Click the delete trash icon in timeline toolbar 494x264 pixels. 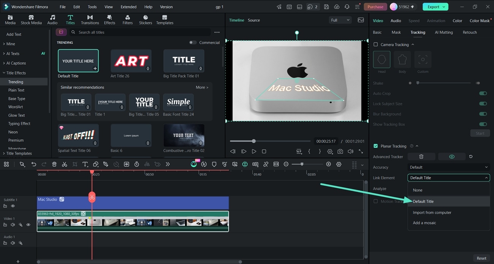click(x=54, y=164)
